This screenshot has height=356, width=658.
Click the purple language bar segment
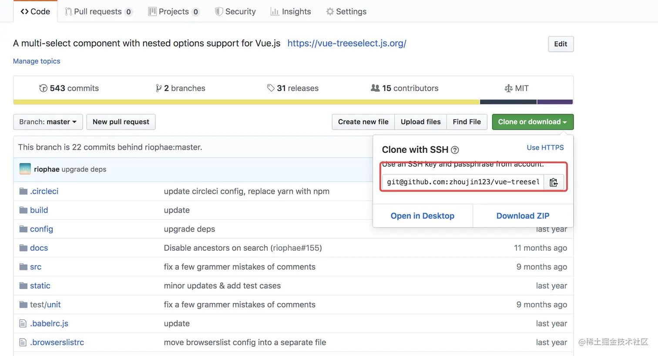pos(555,102)
